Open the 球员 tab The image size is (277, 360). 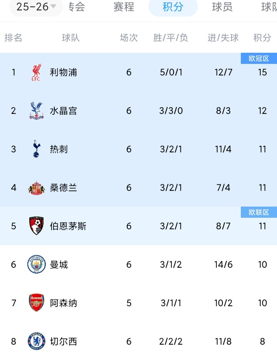(x=222, y=7)
